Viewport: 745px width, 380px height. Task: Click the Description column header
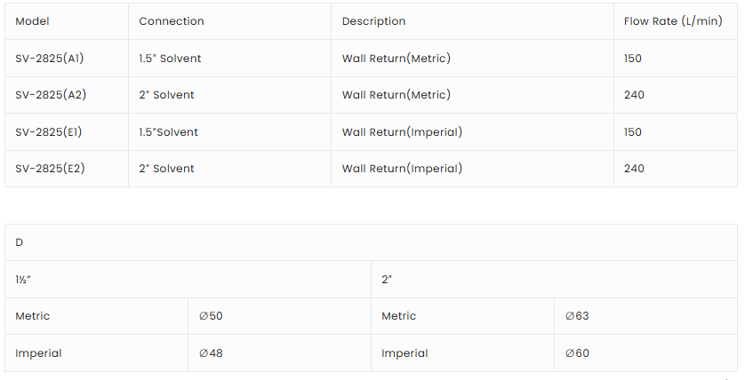tap(373, 21)
